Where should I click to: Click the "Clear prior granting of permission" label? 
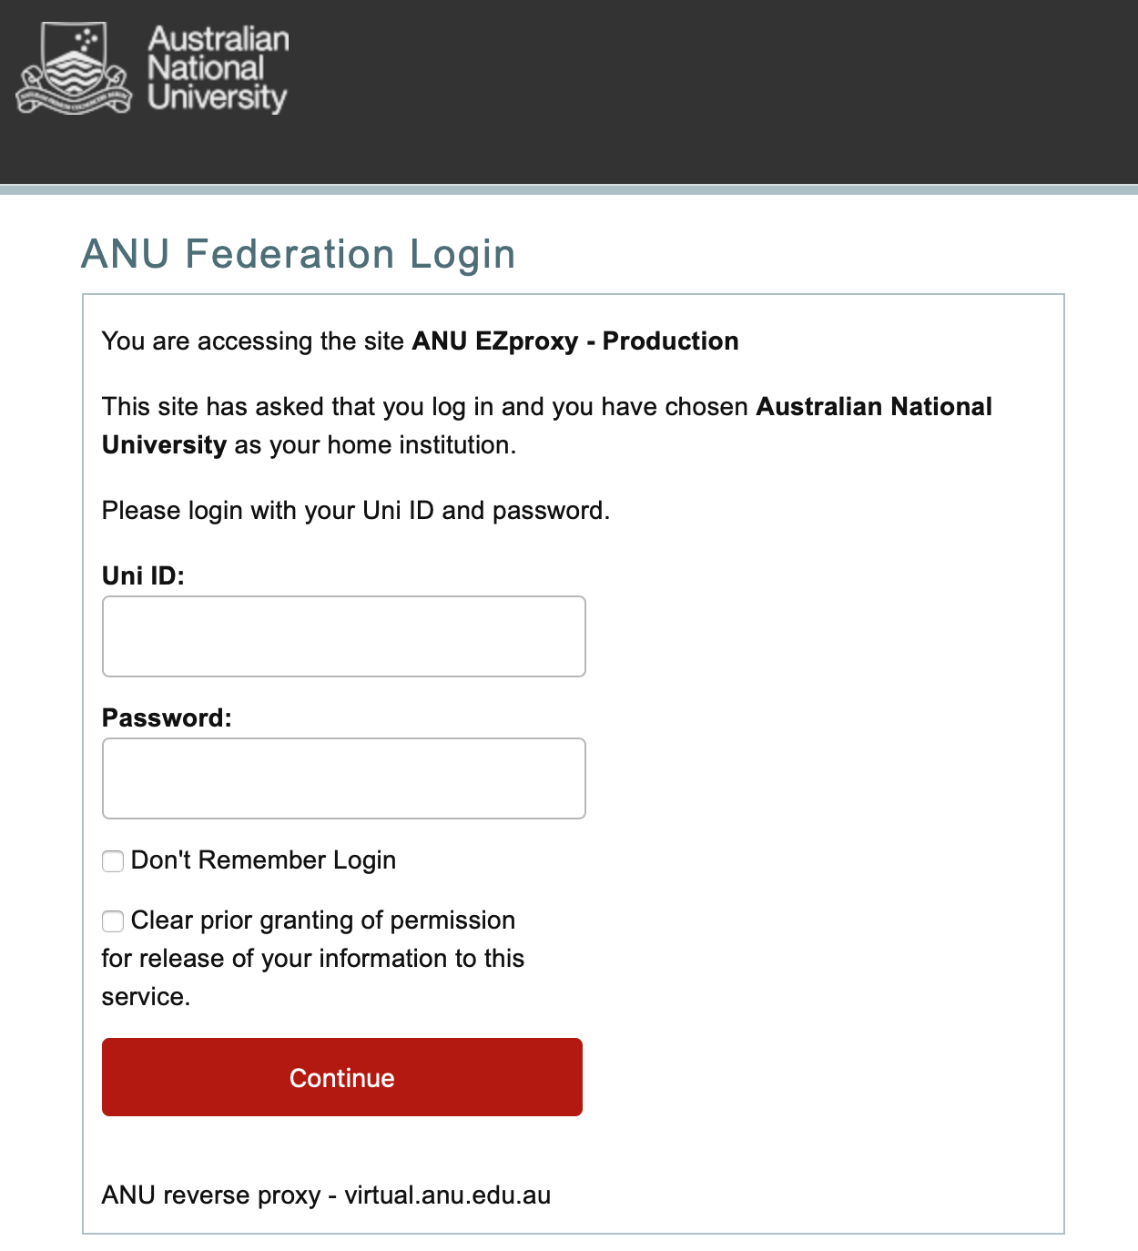pos(323,920)
